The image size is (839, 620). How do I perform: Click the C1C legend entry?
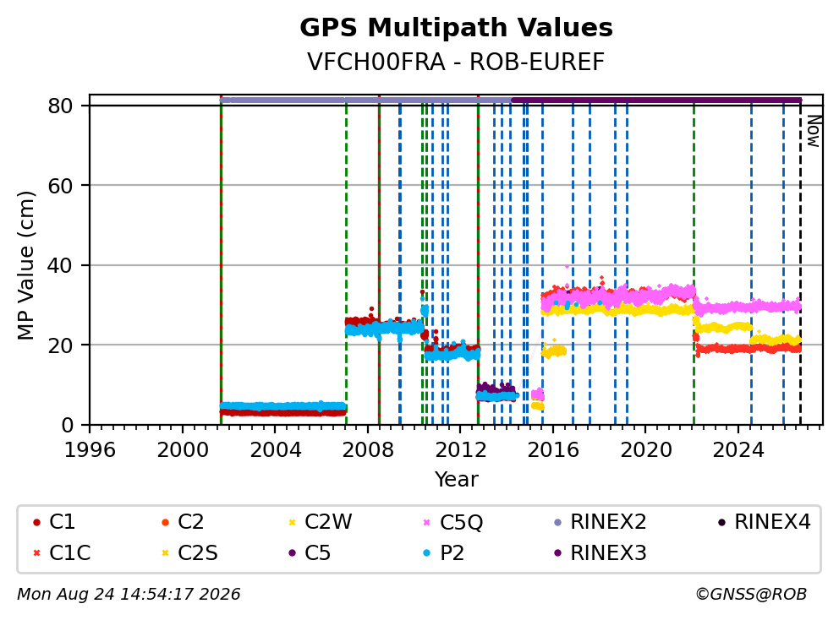[x=62, y=552]
